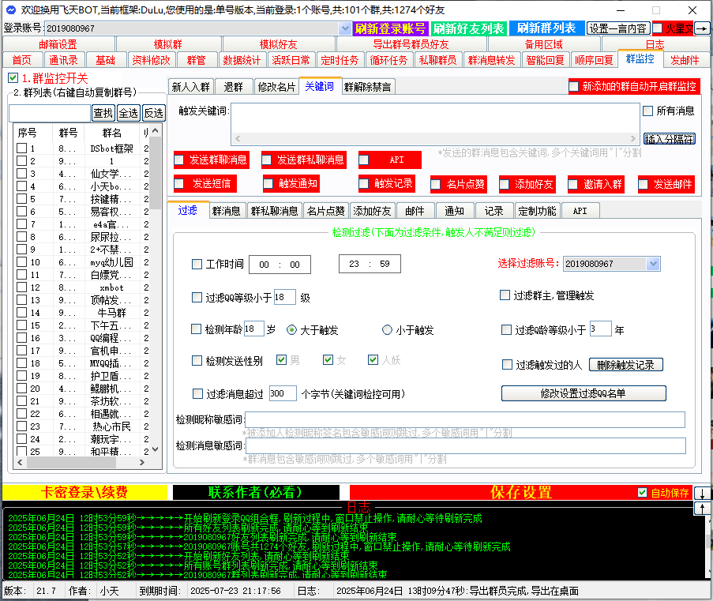Open 邮箱设置 top tab
The width and height of the screenshot is (713, 601).
pyautogui.click(x=58, y=44)
